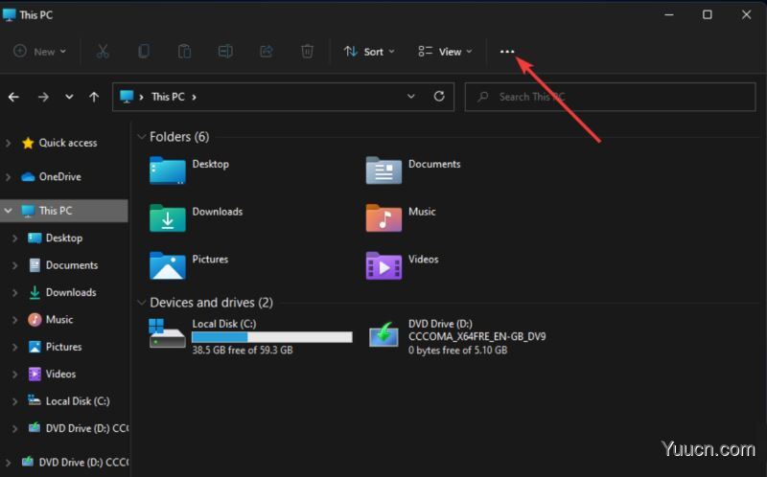
Task: Expand sidebar Videos tree node chevron
Action: pyautogui.click(x=15, y=375)
